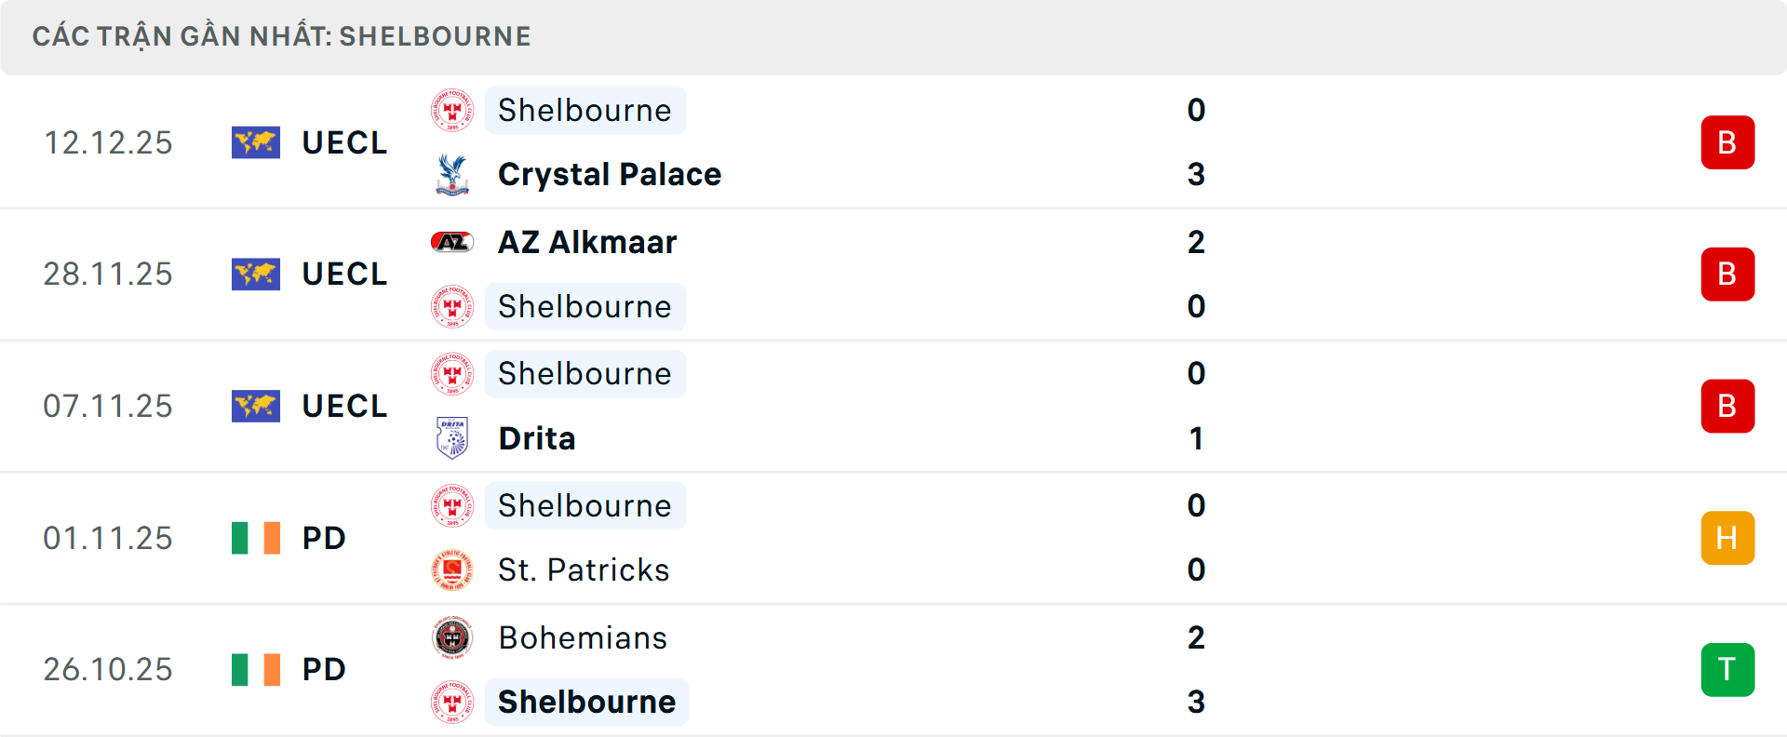Image resolution: width=1787 pixels, height=737 pixels.
Task: Open the Drita team link
Action: (x=537, y=438)
